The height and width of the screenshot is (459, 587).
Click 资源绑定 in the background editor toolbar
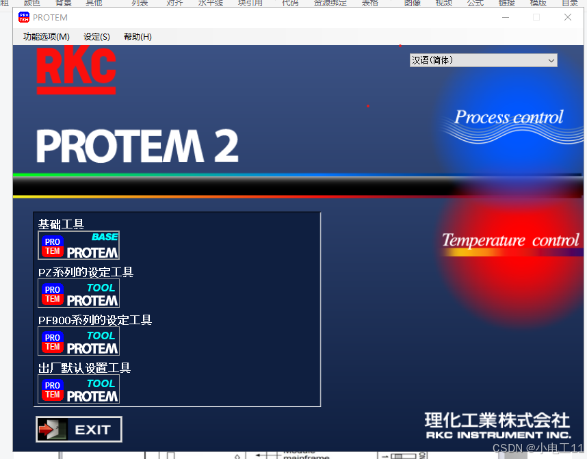330,3
